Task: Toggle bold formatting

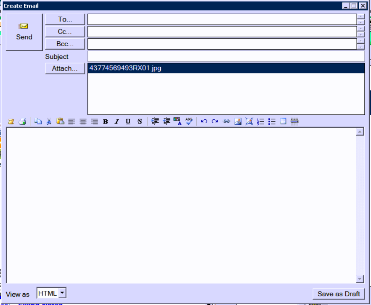Action: pyautogui.click(x=106, y=121)
